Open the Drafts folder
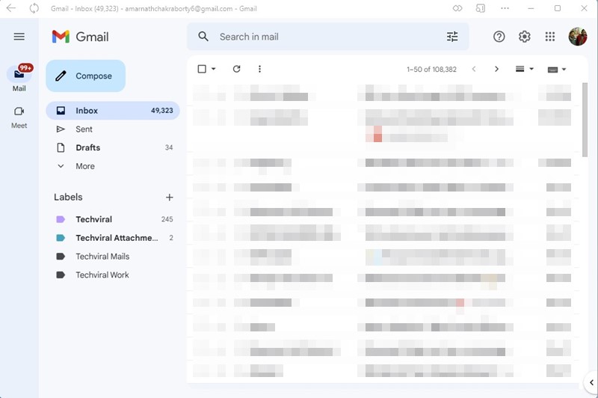598x398 pixels. 113,147
